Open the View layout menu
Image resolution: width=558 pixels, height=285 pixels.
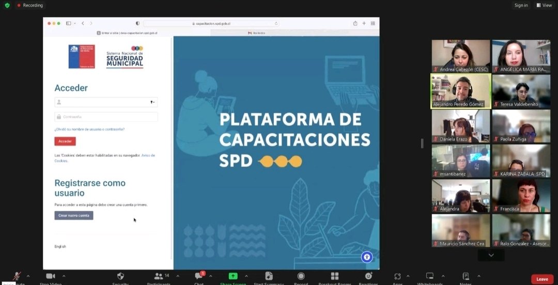tap(544, 5)
